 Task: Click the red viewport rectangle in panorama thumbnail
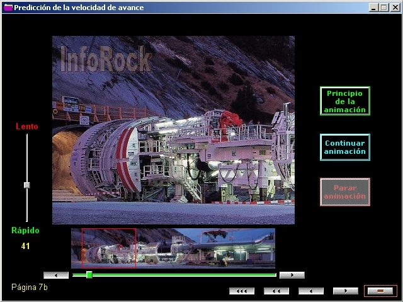coord(108,248)
